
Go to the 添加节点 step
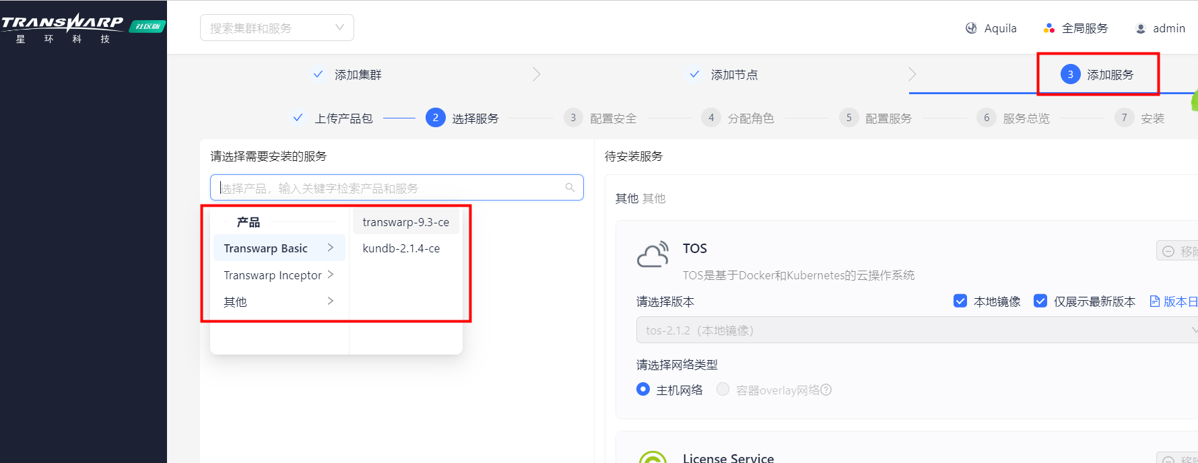coord(734,75)
